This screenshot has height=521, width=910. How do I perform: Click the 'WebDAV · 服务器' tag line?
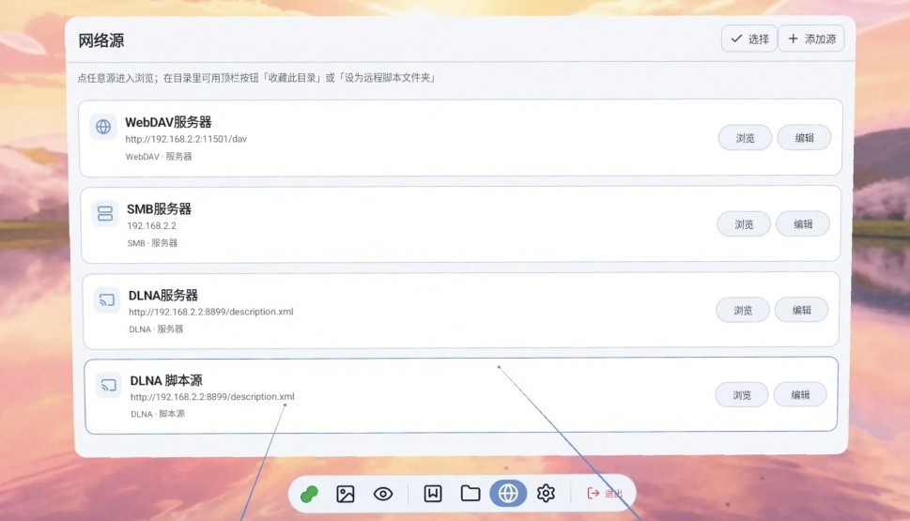tap(159, 157)
